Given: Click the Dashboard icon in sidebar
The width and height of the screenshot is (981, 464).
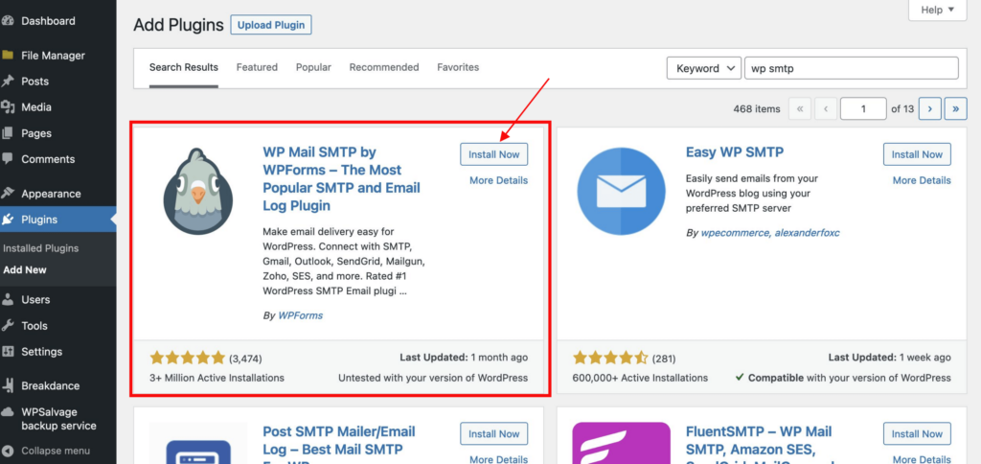Looking at the screenshot, I should (x=9, y=20).
